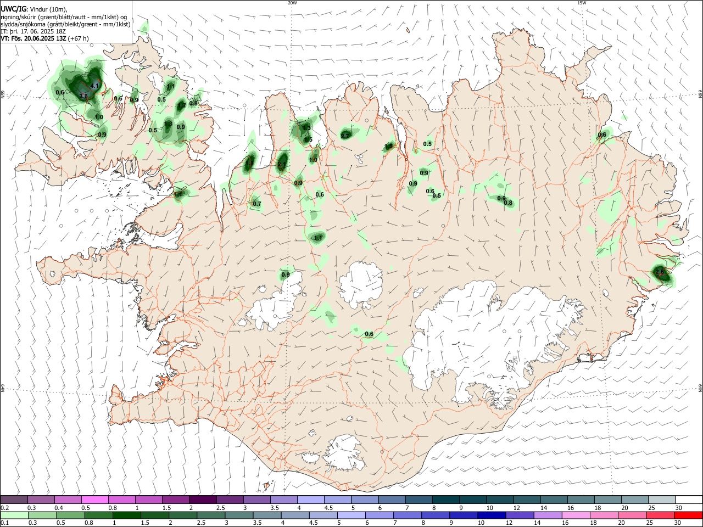Pick the dark plum swatch above 0.2

(14, 500)
